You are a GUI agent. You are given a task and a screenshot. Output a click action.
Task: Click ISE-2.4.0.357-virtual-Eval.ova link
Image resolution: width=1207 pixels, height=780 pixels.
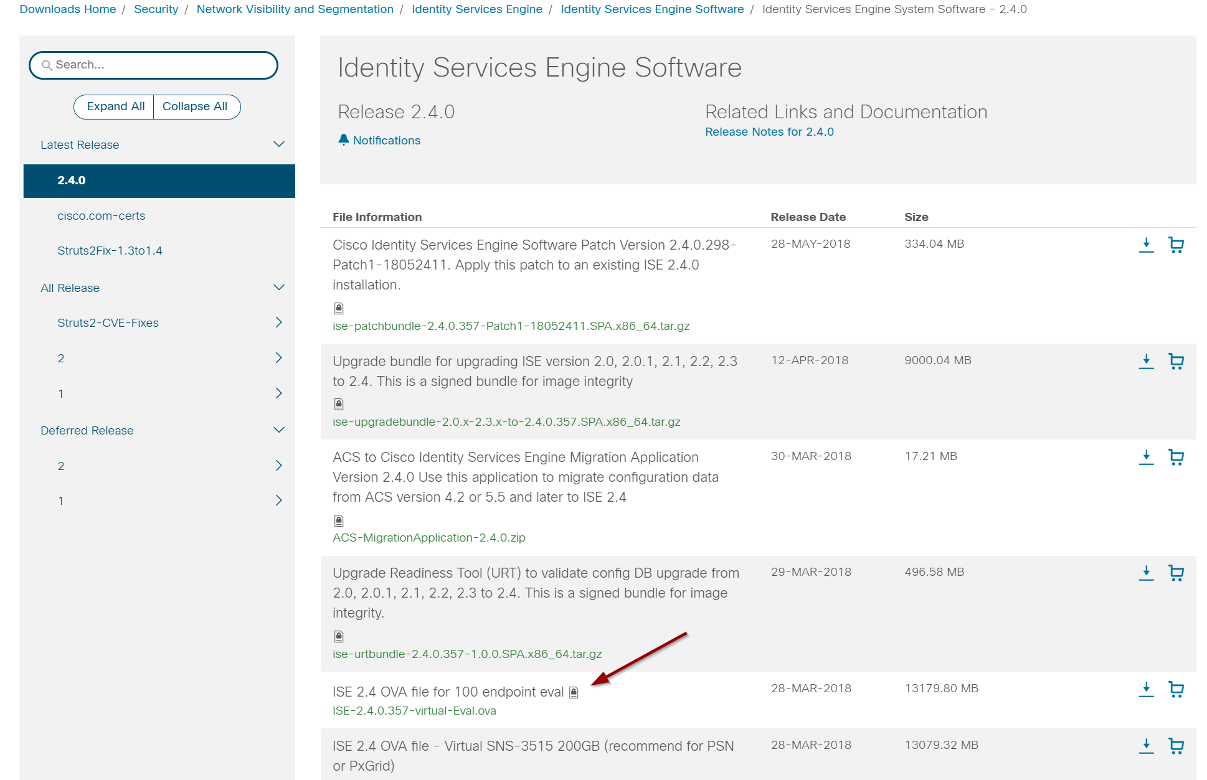(x=414, y=711)
